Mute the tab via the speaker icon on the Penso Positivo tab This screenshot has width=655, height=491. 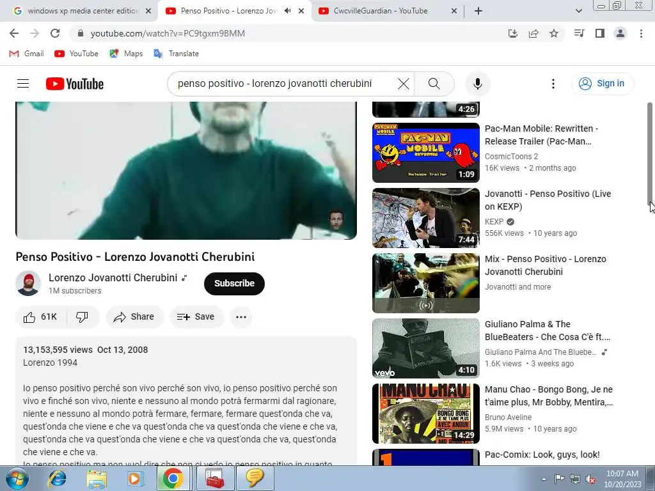[x=287, y=11]
